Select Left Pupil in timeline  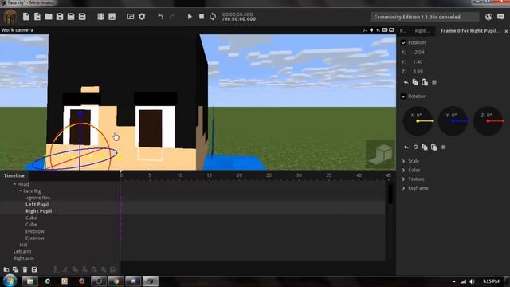[x=37, y=204]
